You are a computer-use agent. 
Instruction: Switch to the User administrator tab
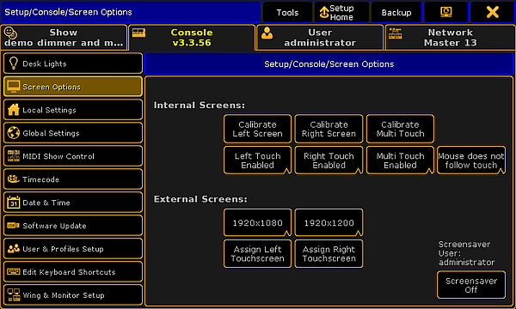320,38
